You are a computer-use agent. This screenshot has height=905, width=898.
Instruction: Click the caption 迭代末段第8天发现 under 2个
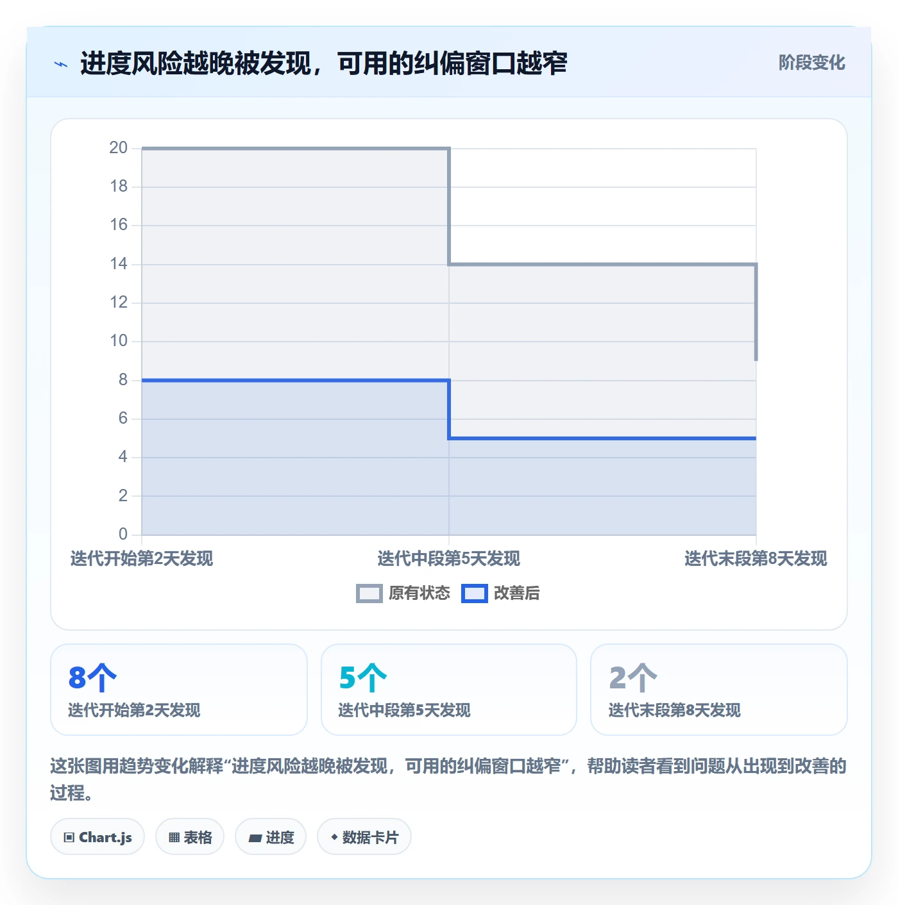pyautogui.click(x=675, y=710)
